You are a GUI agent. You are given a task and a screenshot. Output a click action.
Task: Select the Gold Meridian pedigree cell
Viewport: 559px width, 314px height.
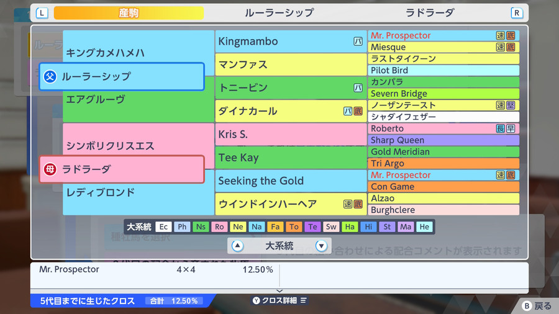point(443,151)
